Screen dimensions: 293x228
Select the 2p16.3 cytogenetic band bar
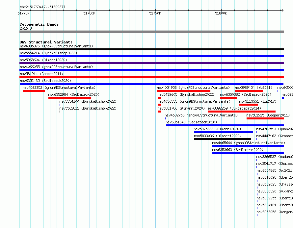pos(151,32)
